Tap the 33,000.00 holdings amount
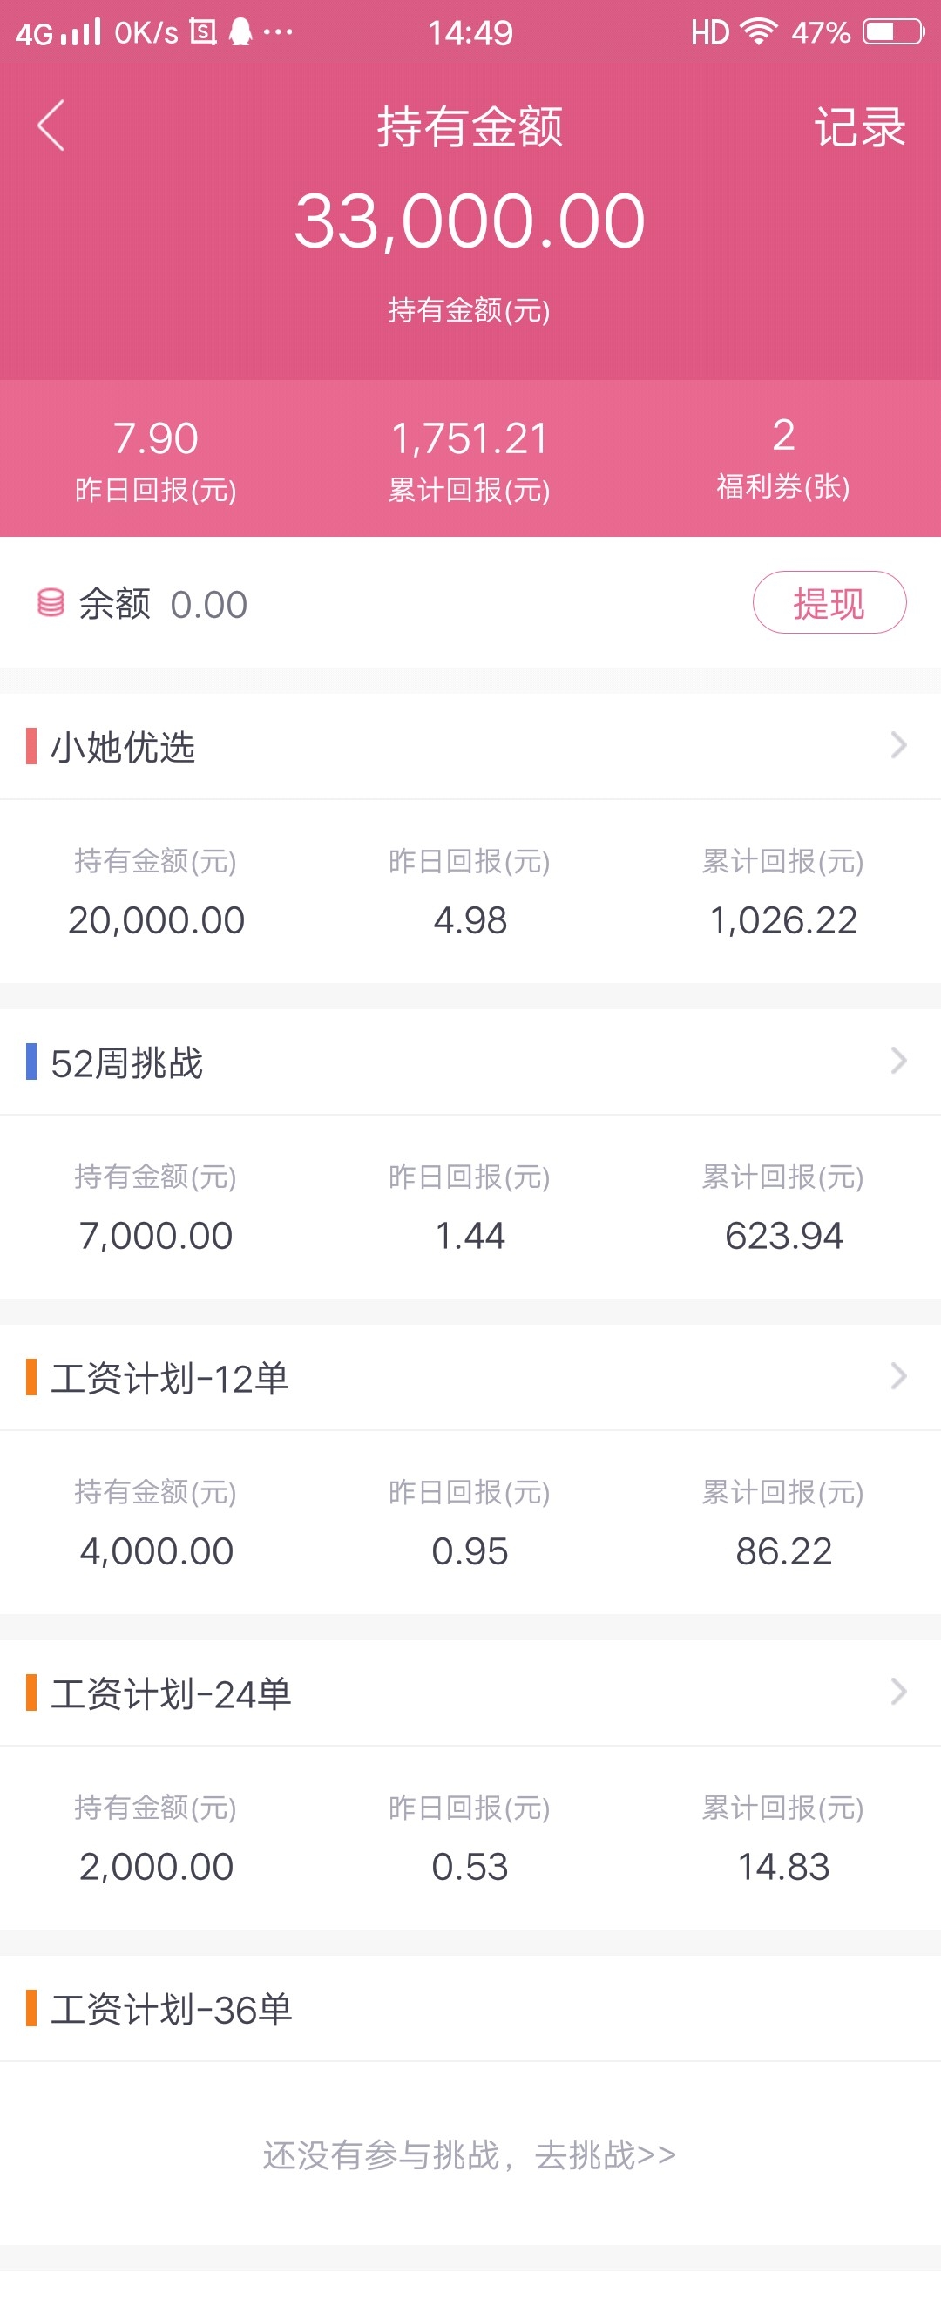The width and height of the screenshot is (941, 2300). coord(470,221)
